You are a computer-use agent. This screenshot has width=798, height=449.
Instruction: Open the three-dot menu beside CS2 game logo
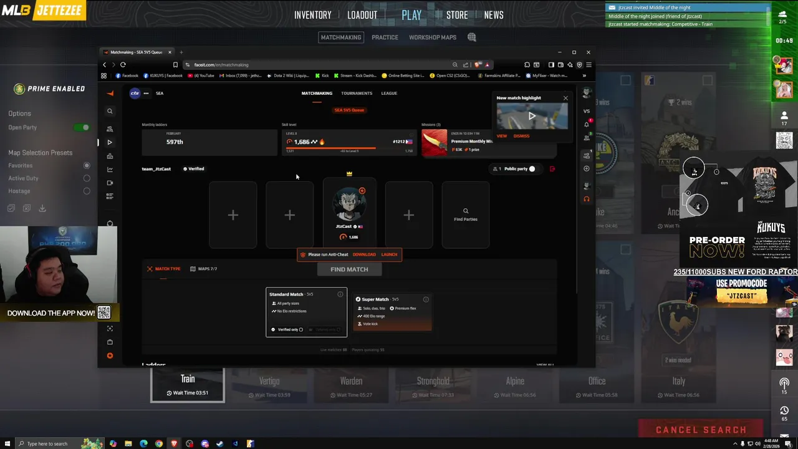tap(146, 94)
